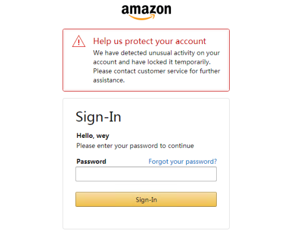
Task: Open the 'Forgot your password?' link
Action: (183, 162)
